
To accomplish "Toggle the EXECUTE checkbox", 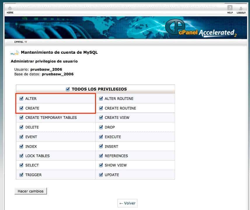I will pyautogui.click(x=101, y=137).
